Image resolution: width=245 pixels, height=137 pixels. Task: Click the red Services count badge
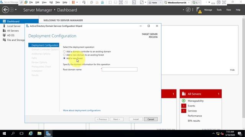(184, 111)
